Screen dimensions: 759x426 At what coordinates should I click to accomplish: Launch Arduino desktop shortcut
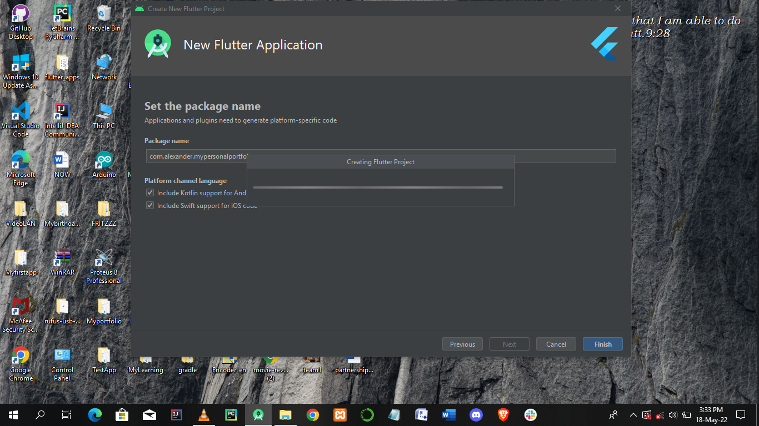(x=104, y=165)
